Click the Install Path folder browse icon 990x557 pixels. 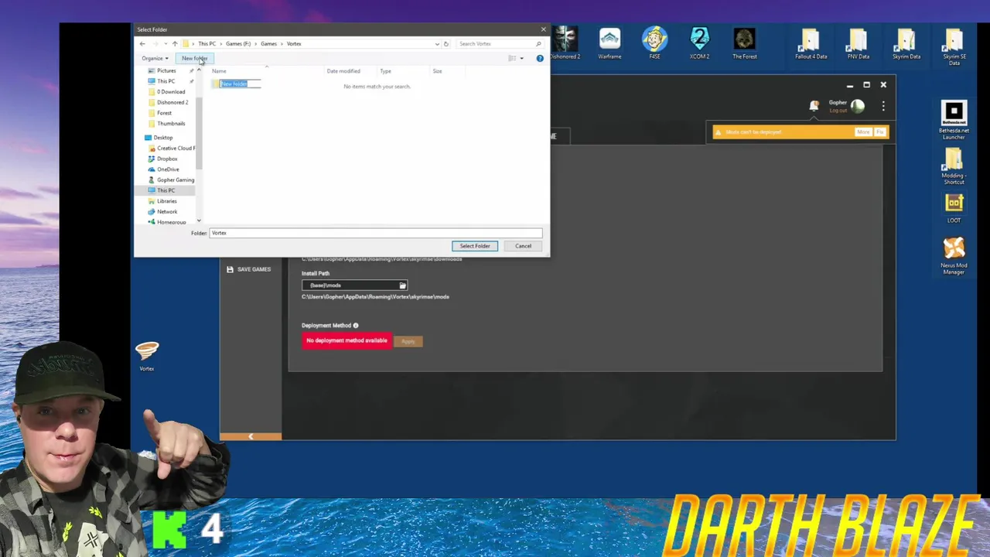(402, 285)
